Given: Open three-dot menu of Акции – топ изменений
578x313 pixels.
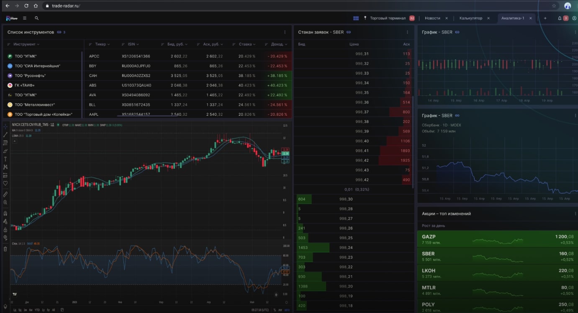Looking at the screenshot, I should [575, 214].
